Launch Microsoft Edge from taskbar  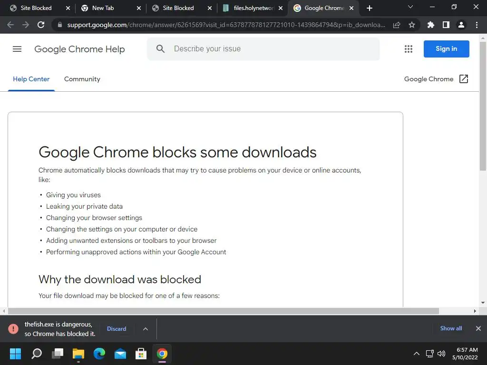pyautogui.click(x=99, y=354)
